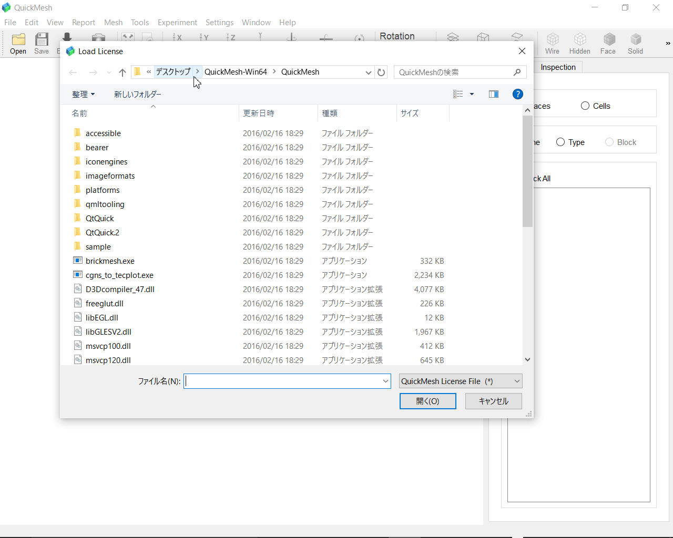673x538 pixels.
Task: Click the キャンセル cancel button
Action: coord(494,401)
